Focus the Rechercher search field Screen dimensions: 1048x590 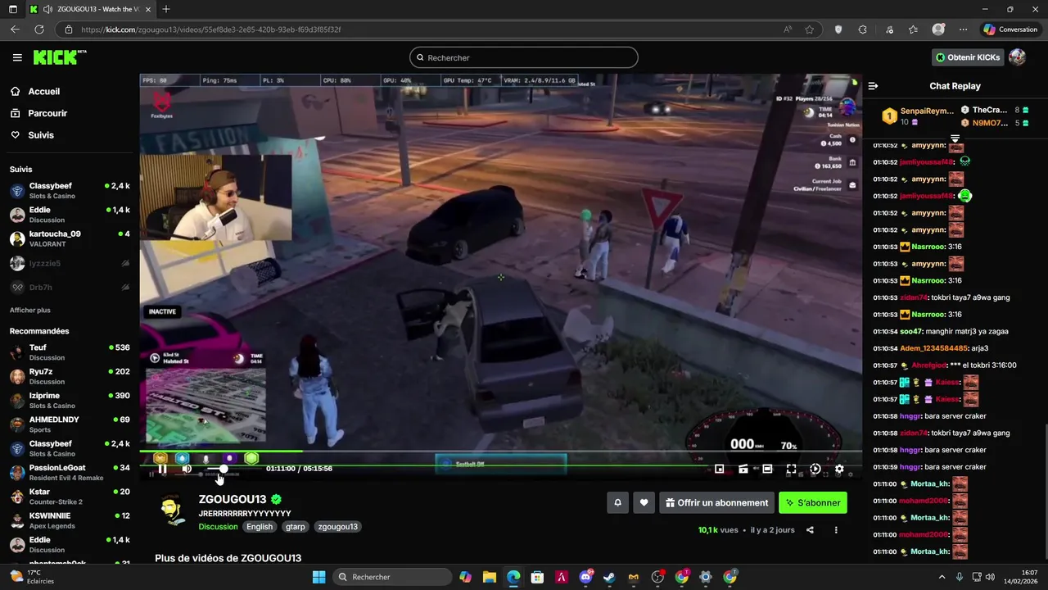click(x=524, y=57)
